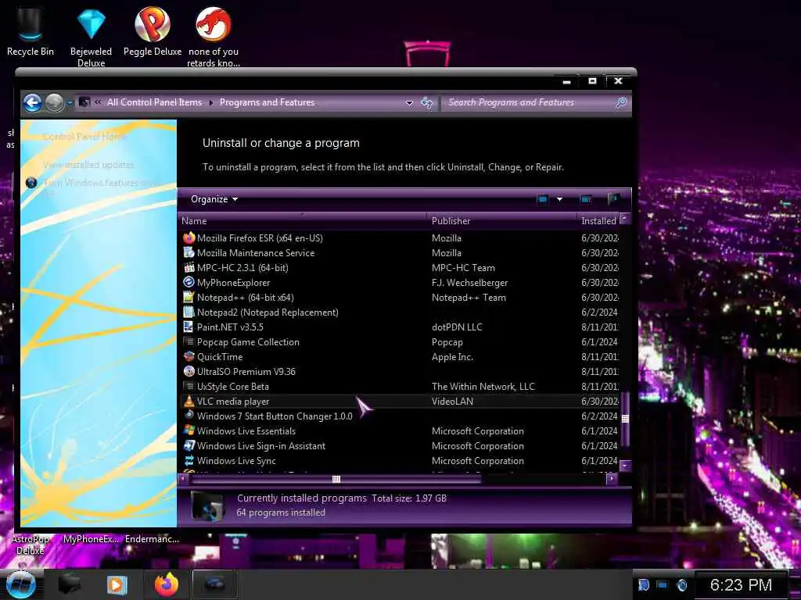Open the media player icon on taskbar
Viewport: 801px width, 600px height.
click(117, 584)
